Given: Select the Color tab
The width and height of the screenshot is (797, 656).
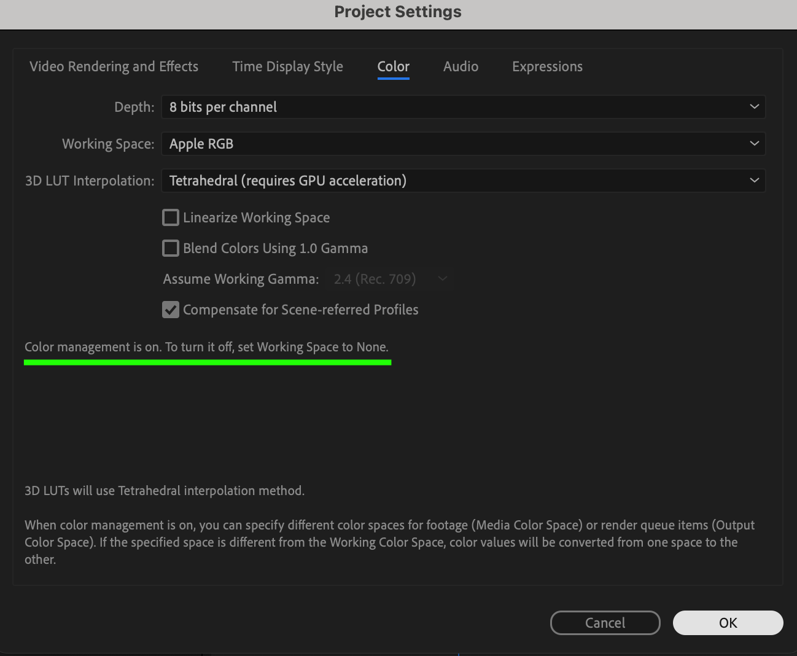Looking at the screenshot, I should 393,66.
